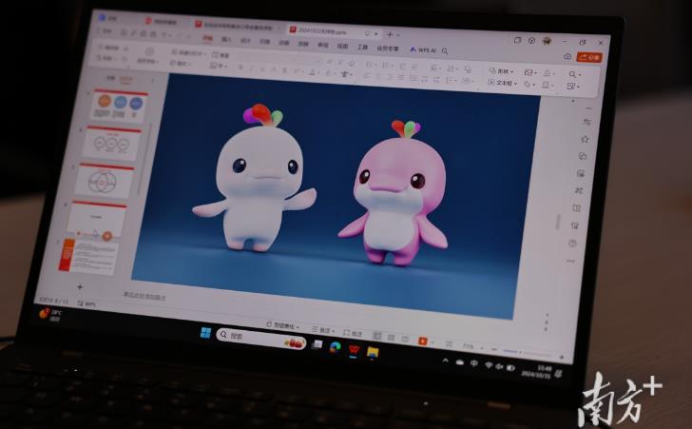Image resolution: width=692 pixels, height=429 pixels.
Task: Open the Text Box dropdown in ribbon
Action: [x=504, y=84]
